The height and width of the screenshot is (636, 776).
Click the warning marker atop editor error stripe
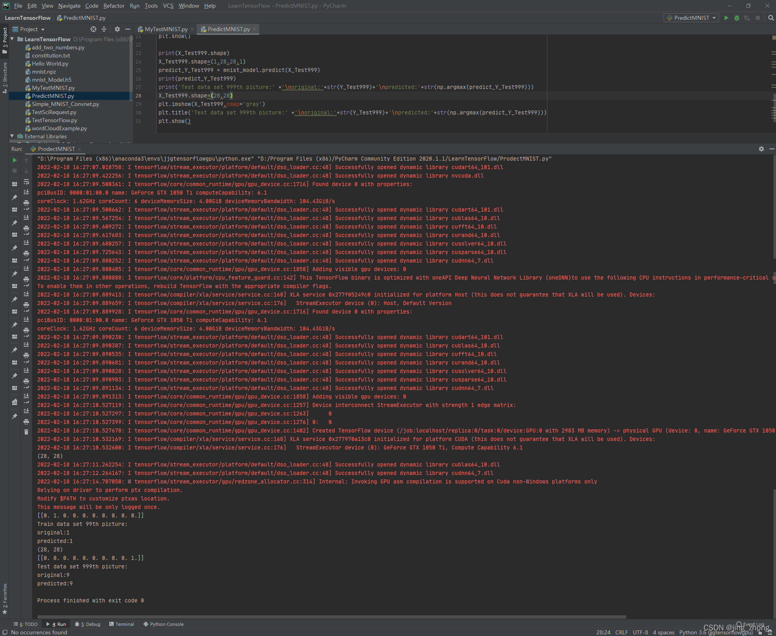(x=774, y=38)
